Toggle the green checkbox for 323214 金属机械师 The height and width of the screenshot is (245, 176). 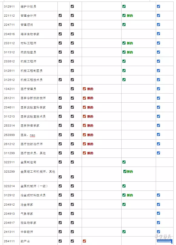[124, 186]
